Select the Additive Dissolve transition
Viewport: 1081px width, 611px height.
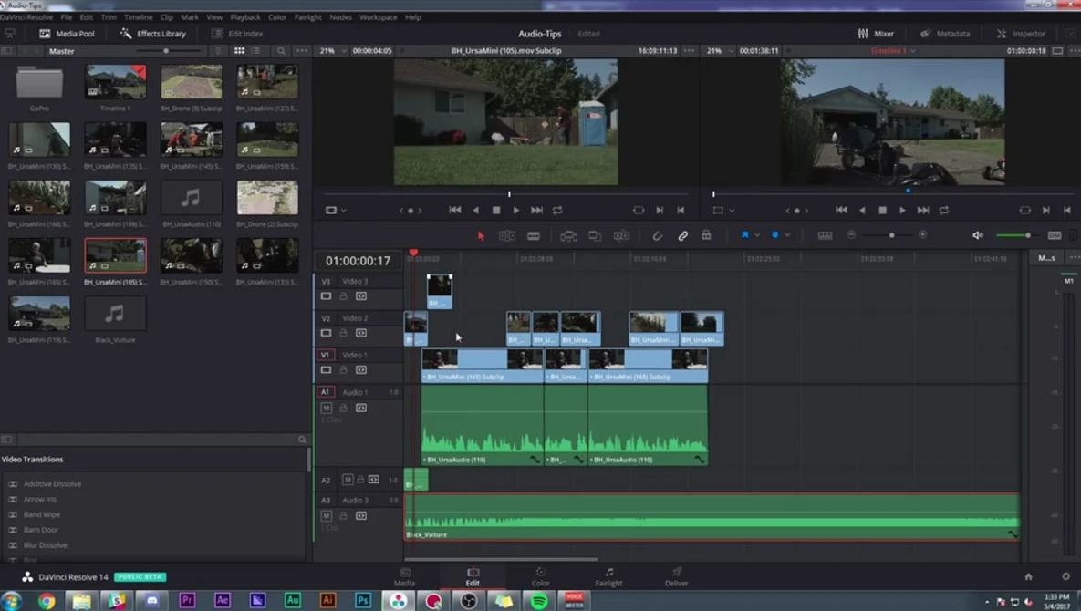[x=52, y=483]
